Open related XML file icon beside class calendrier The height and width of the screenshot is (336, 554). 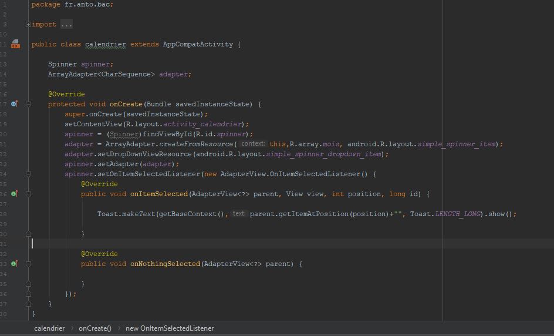(15, 44)
